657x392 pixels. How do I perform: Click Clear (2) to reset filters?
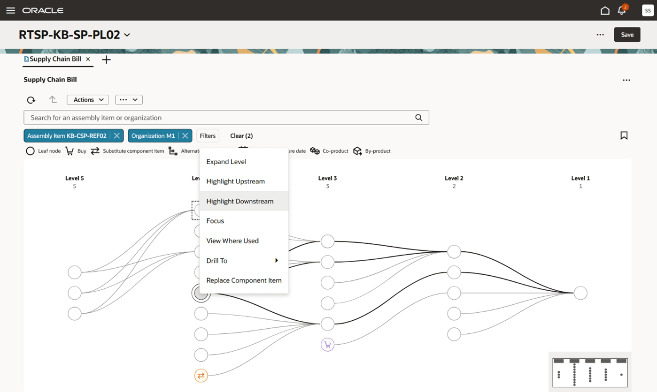point(241,136)
